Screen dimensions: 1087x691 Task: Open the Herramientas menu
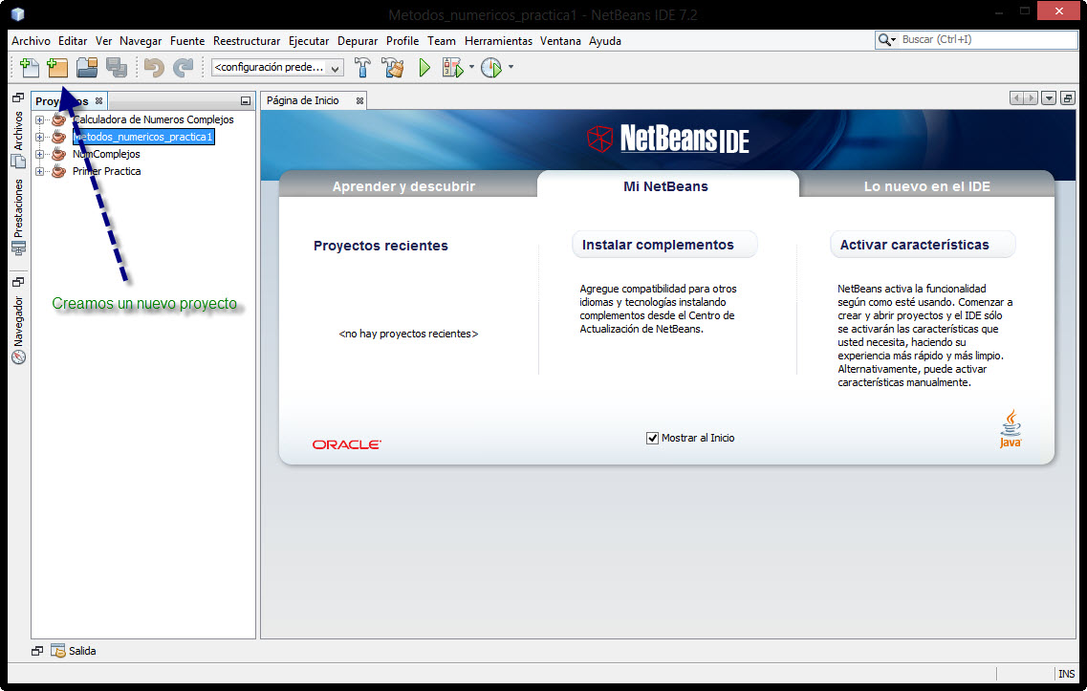coord(498,41)
